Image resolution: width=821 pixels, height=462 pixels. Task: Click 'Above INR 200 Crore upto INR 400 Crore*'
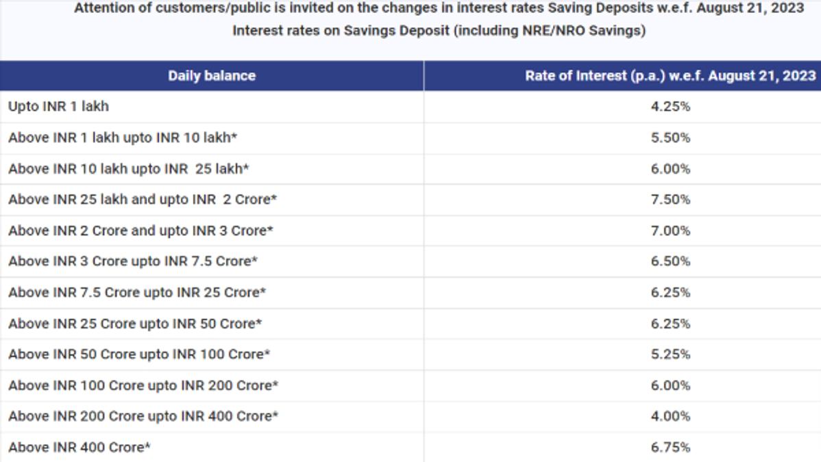coord(143,416)
